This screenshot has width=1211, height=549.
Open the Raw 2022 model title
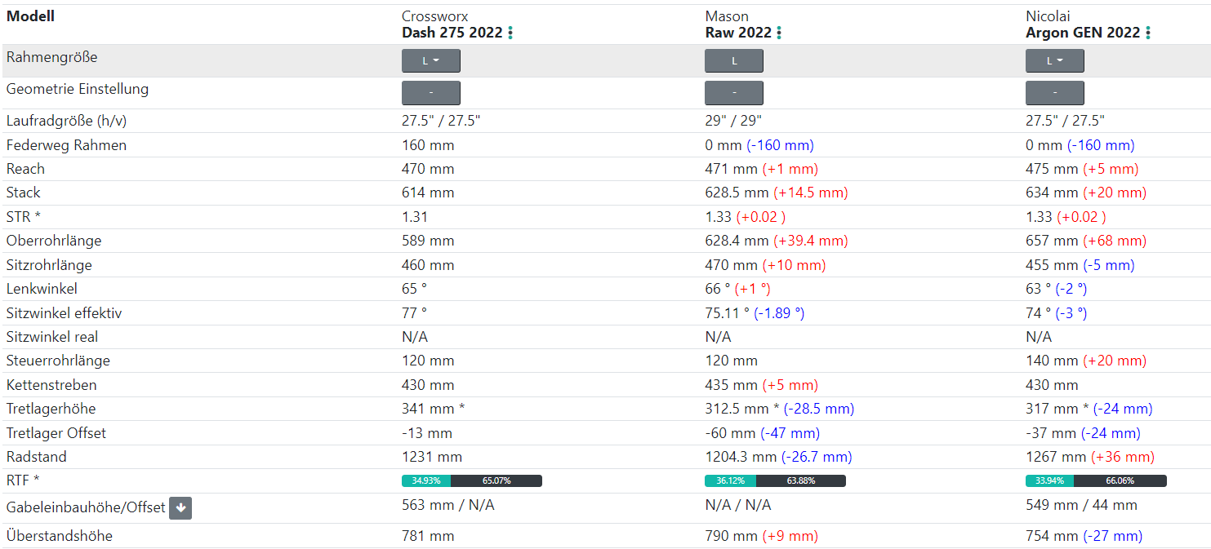(738, 33)
